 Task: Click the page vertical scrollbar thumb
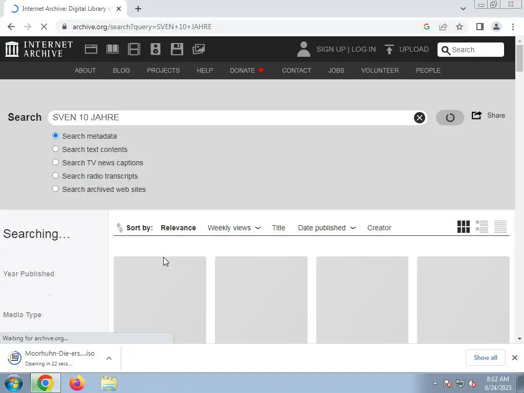pyautogui.click(x=519, y=58)
